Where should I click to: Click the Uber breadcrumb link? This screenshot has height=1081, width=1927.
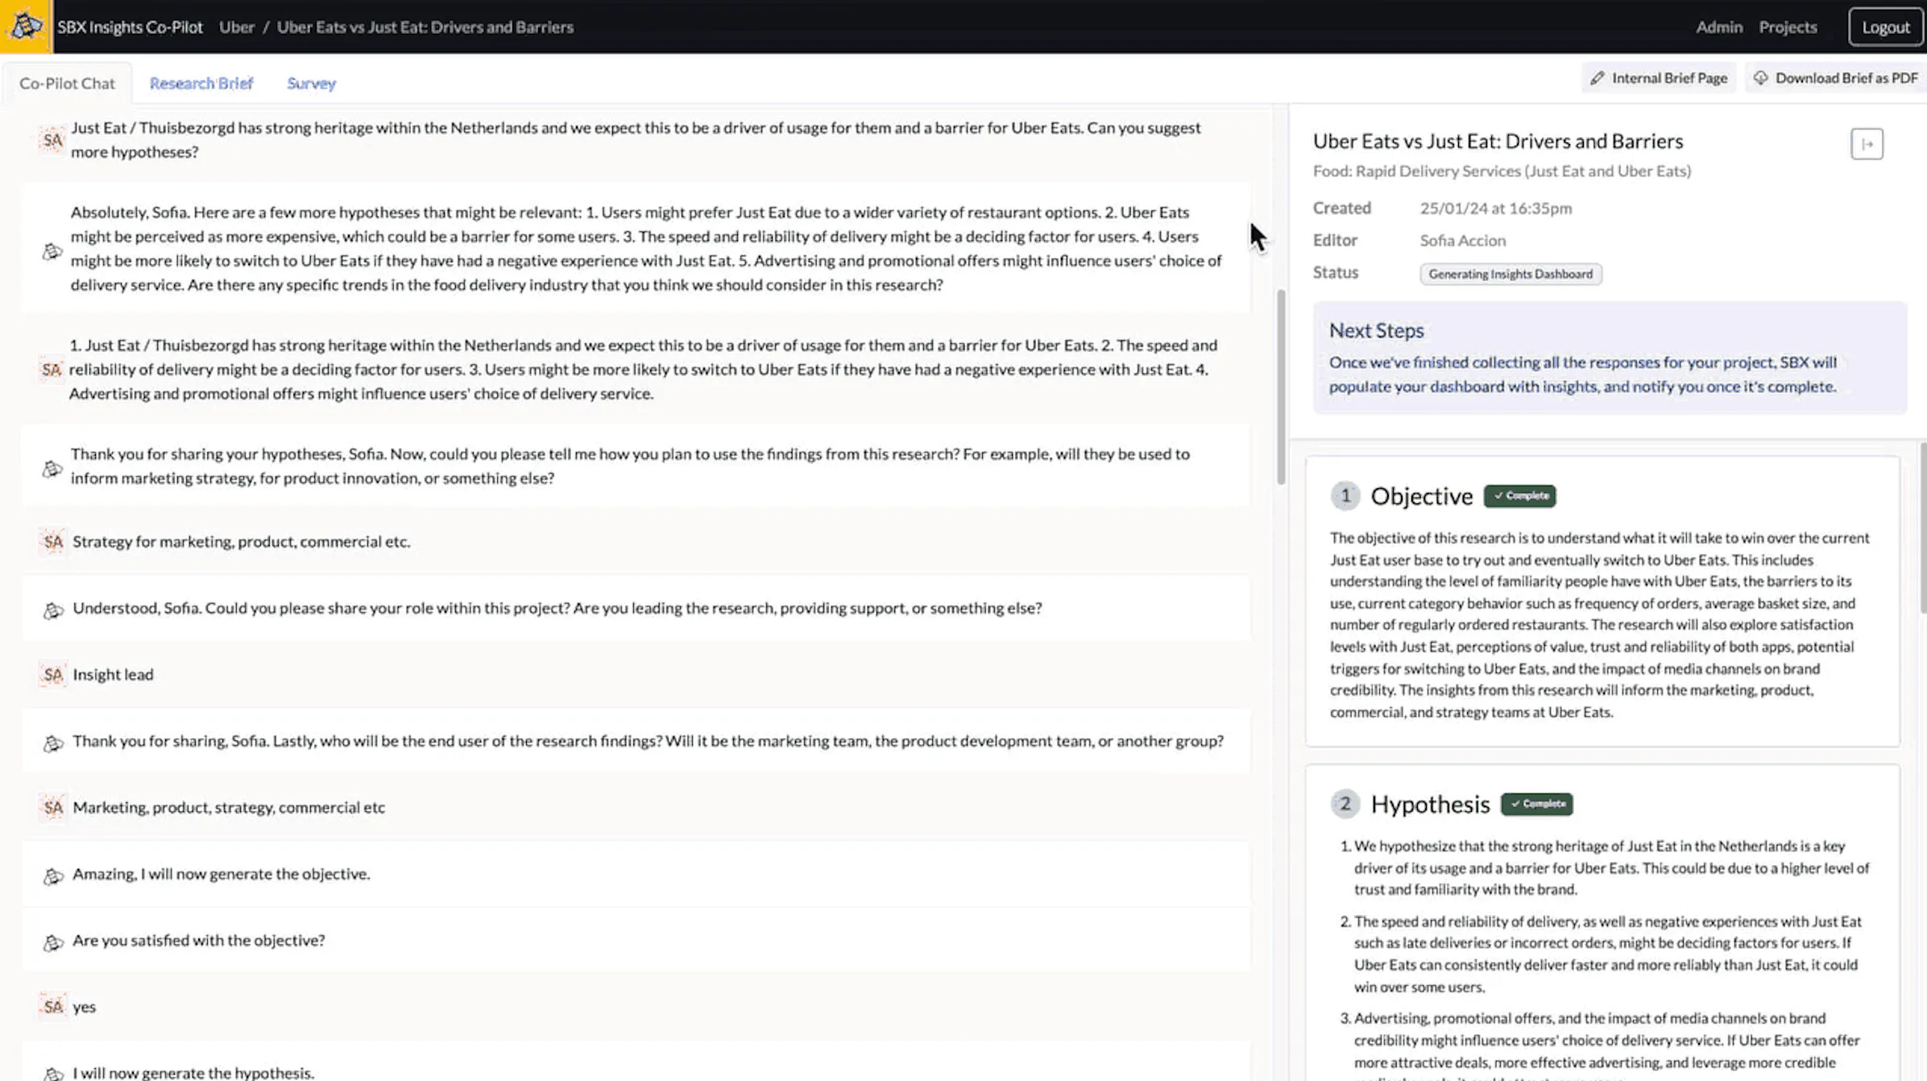click(236, 27)
